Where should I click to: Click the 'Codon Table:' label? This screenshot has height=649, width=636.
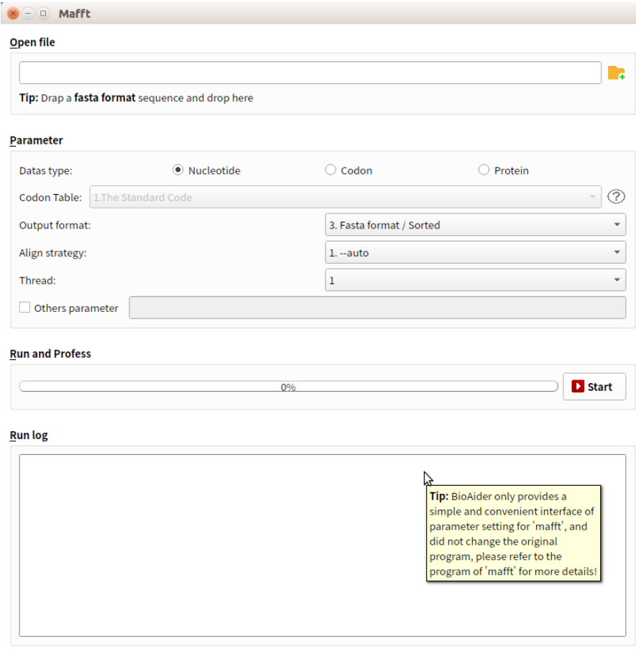point(50,198)
